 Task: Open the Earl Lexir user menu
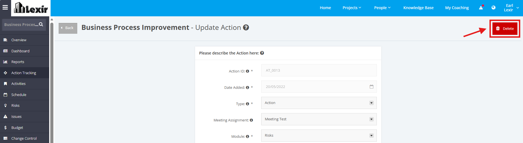point(511,8)
